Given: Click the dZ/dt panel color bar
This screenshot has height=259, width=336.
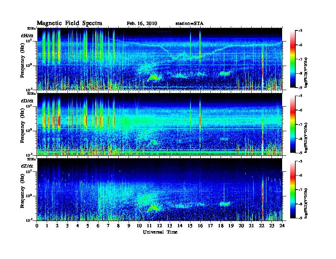Looking at the screenshot, I should pos(293,190).
